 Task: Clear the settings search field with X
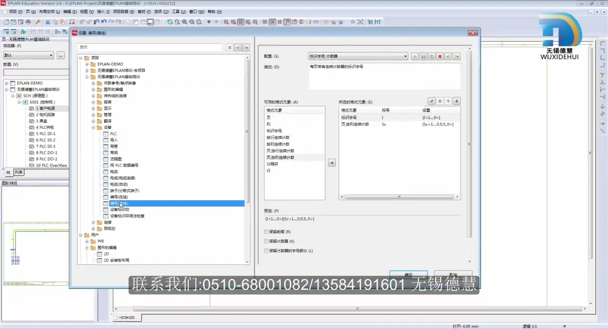(230, 47)
